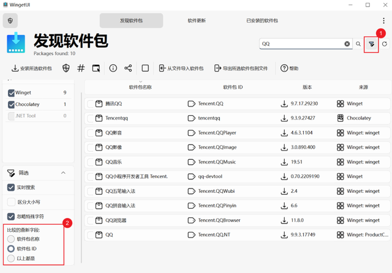Open the three-dot more options menu

[383, 20]
